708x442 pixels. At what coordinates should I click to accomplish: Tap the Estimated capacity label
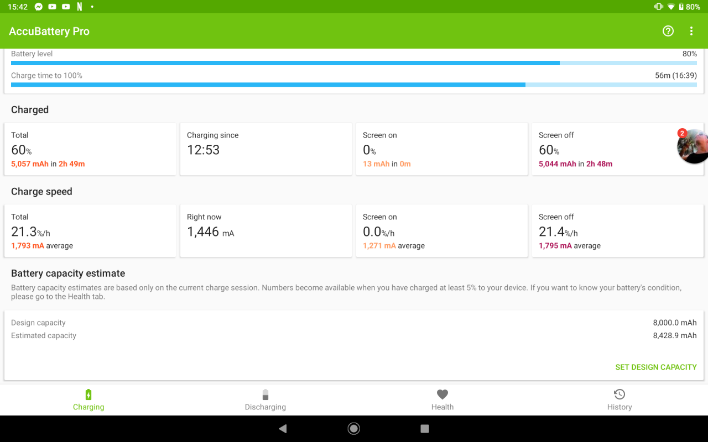pyautogui.click(x=44, y=335)
